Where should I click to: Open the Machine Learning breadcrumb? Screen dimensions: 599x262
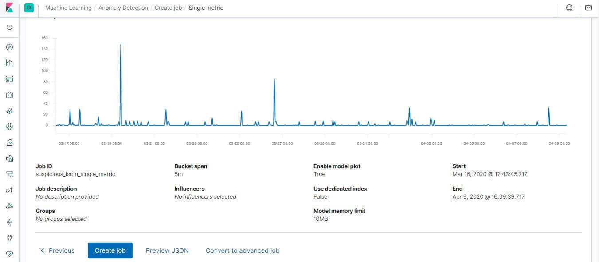[68, 8]
